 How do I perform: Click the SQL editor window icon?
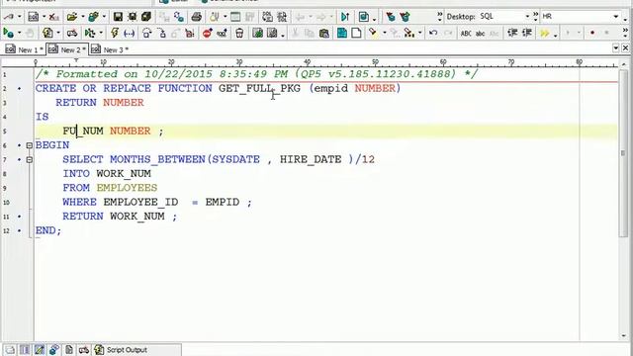point(34,17)
